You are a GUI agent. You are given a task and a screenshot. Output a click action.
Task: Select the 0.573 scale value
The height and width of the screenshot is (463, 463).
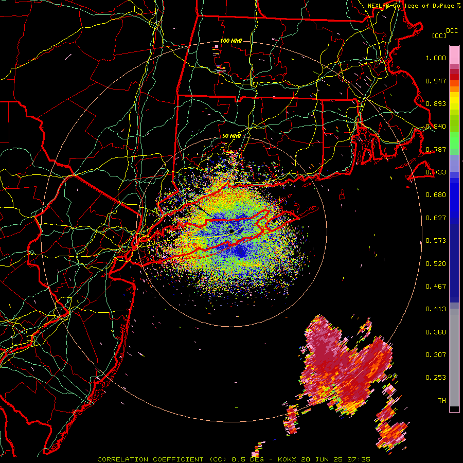point(436,241)
